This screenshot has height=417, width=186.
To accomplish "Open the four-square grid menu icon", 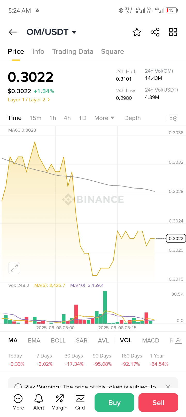I will coord(173,32).
